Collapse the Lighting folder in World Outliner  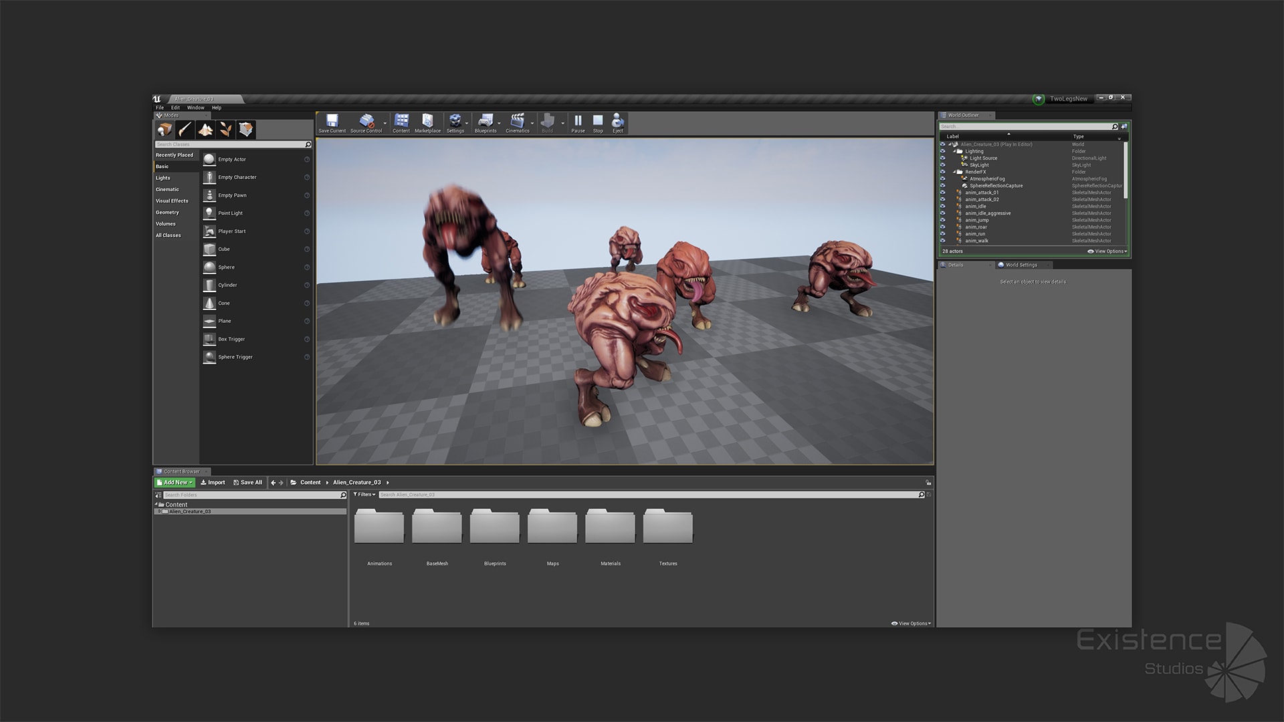(x=954, y=151)
